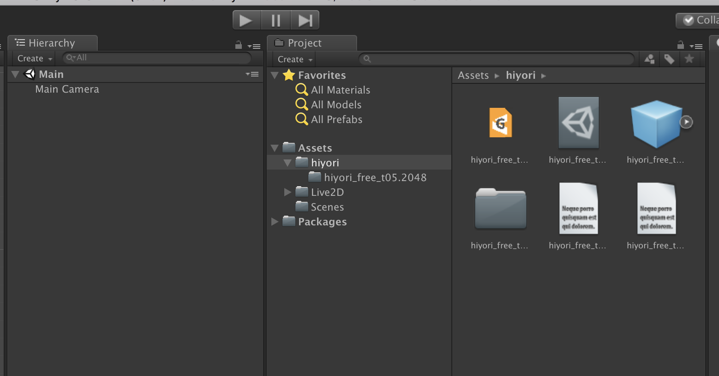Select Main Camera in Hierarchy
Image resolution: width=719 pixels, height=376 pixels.
[67, 89]
